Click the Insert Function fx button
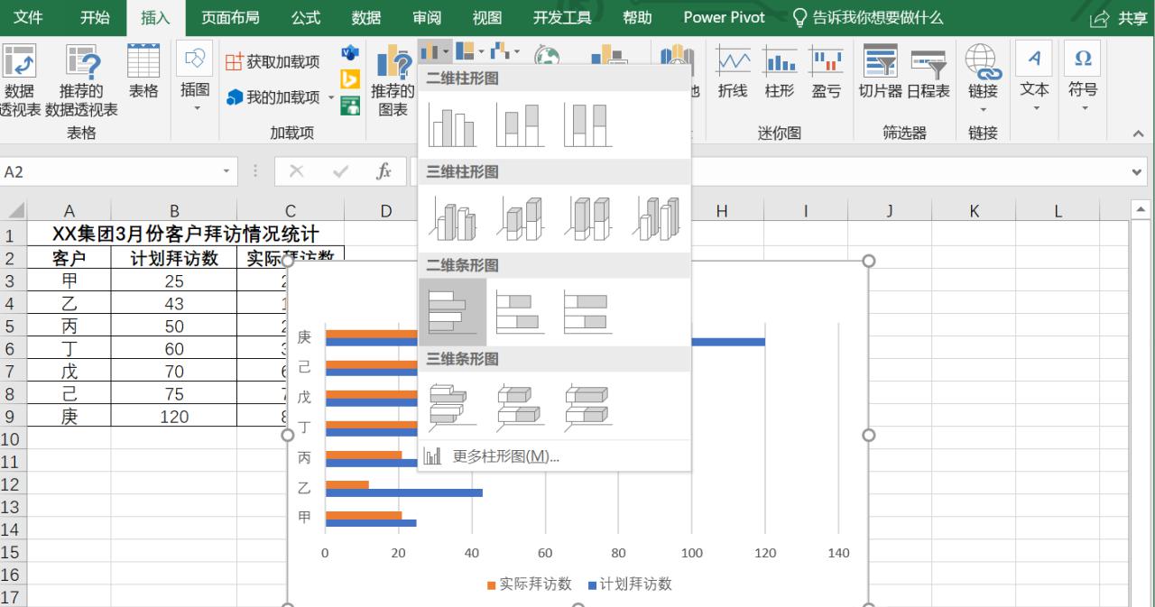 384,171
